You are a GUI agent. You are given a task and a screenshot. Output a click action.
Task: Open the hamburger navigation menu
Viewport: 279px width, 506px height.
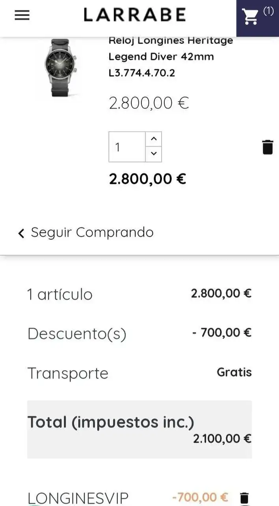(x=22, y=15)
